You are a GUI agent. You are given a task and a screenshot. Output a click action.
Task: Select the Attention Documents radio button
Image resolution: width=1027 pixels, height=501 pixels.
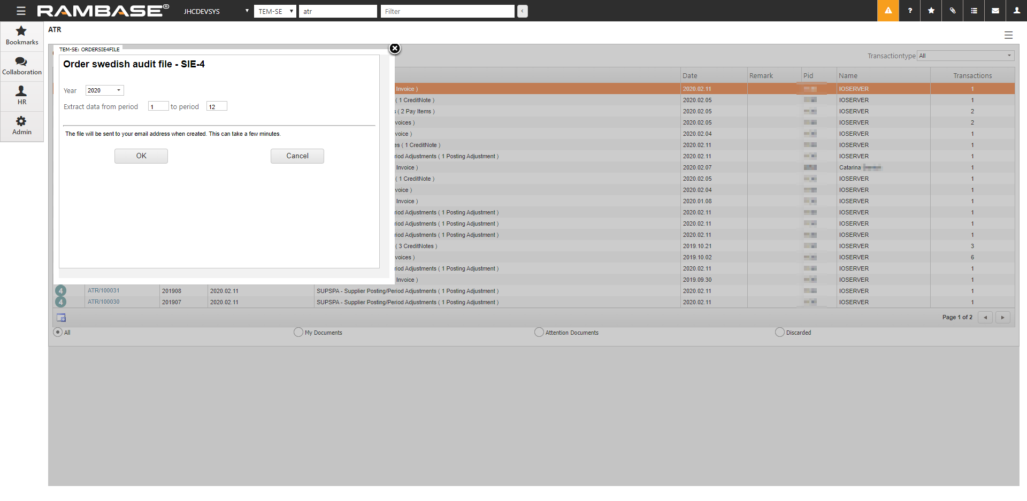(x=539, y=333)
